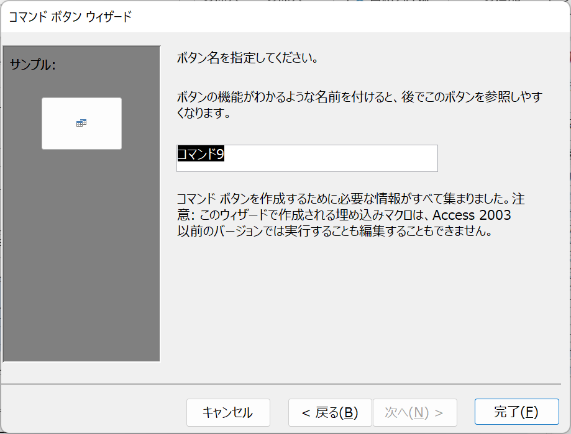Click the コマンド ボタン ウィザード title
Screen dimensions: 571x434
70,17
